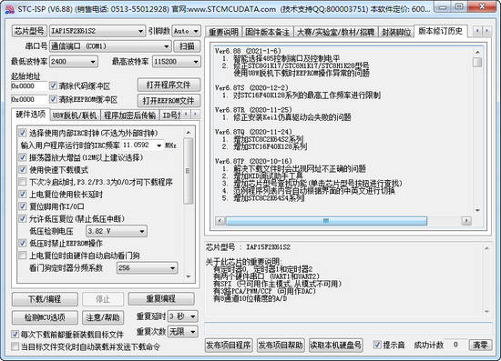Viewport: 501px width, 361px height.
Task: Toggle 振荡器放大增益 checkbox
Action: tap(23, 157)
